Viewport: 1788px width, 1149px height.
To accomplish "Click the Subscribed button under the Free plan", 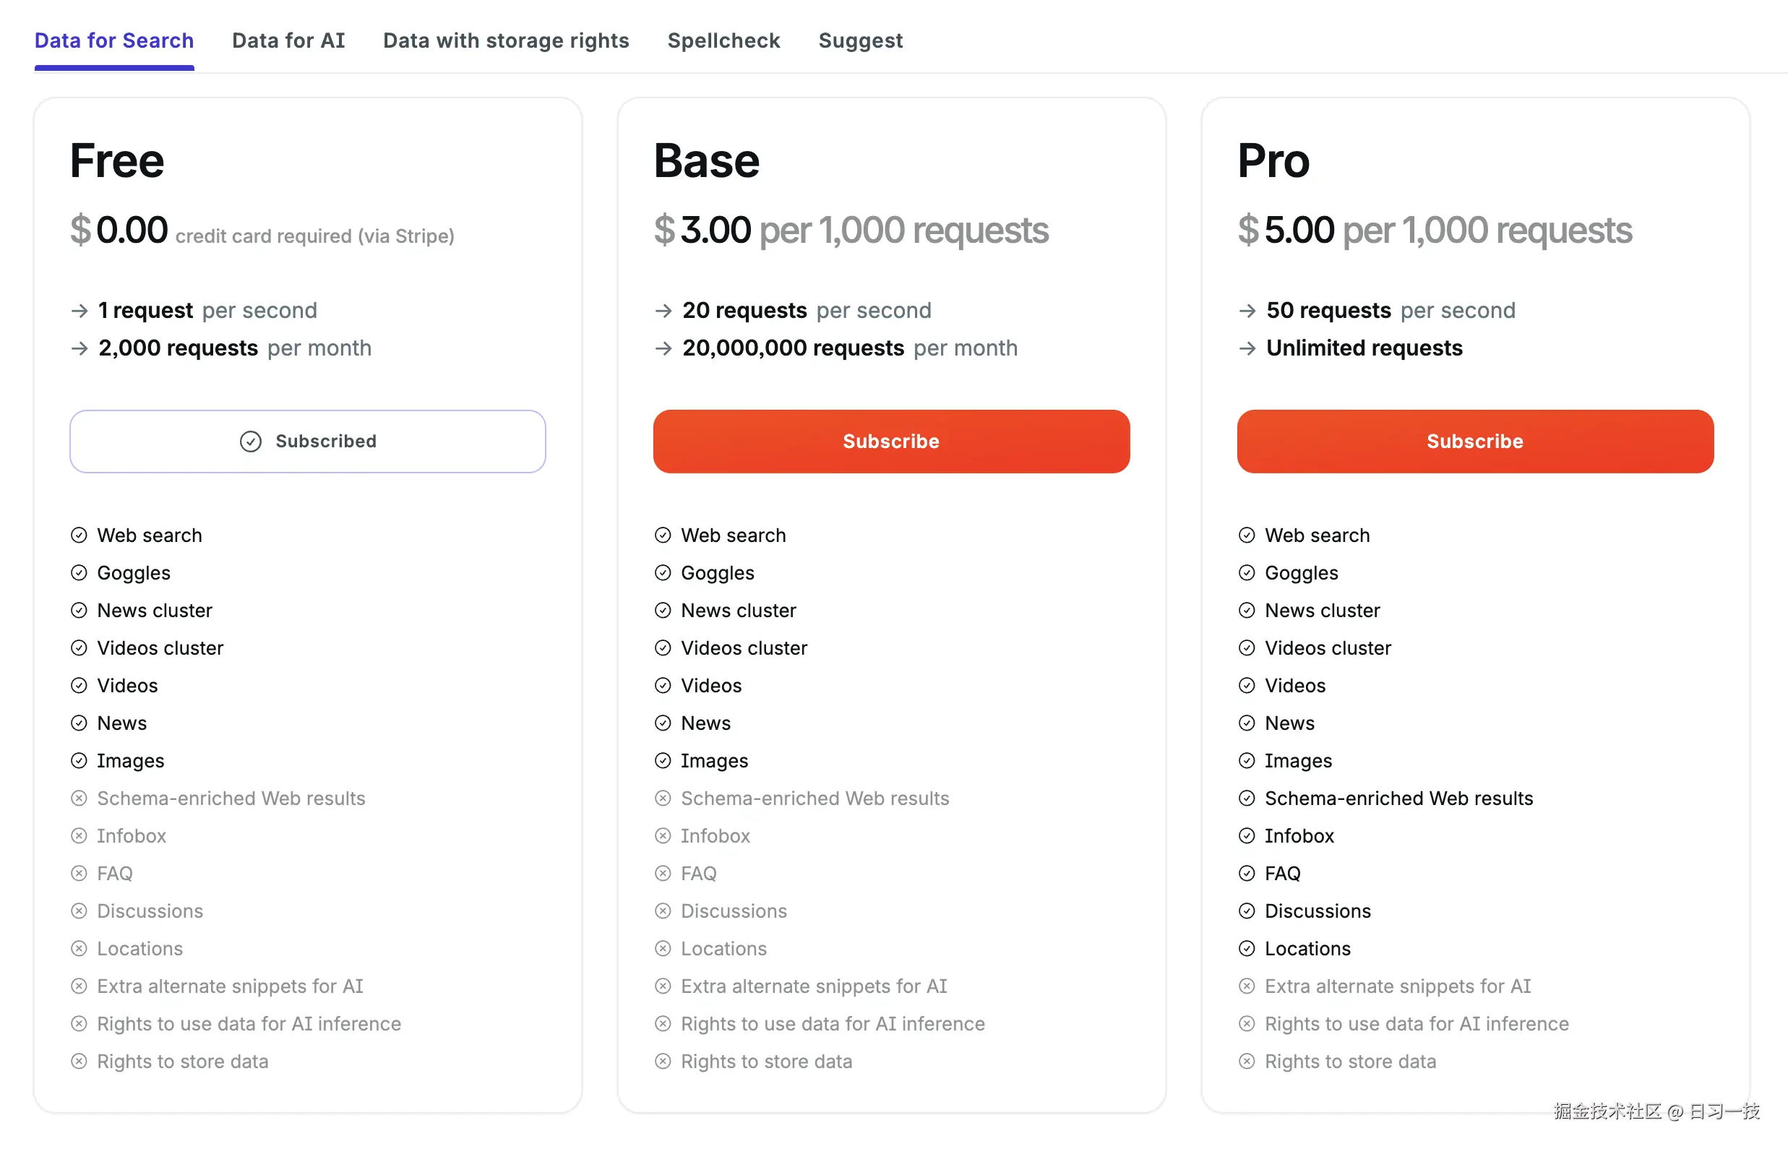I will 307,441.
